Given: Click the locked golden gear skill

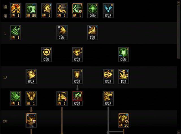Looking at the screenshot, I should [46, 55].
